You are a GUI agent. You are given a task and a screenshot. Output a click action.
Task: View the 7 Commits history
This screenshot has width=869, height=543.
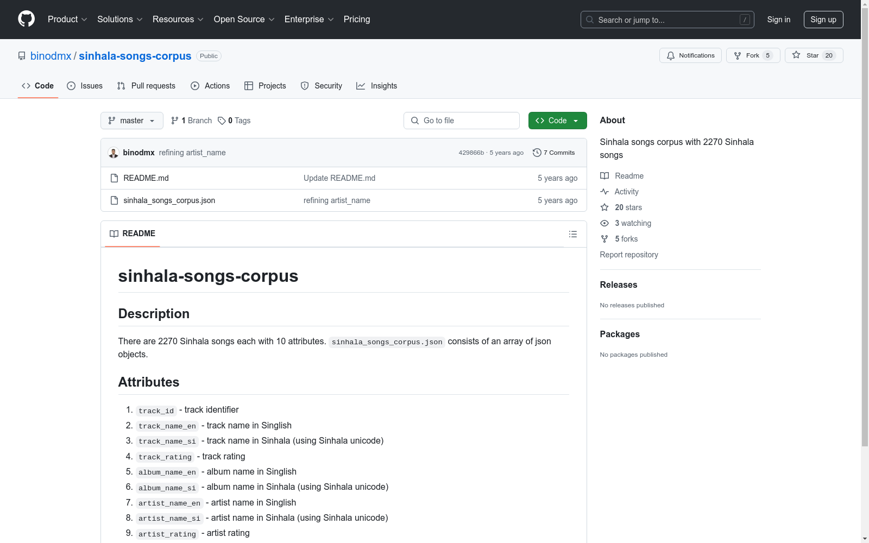554,153
